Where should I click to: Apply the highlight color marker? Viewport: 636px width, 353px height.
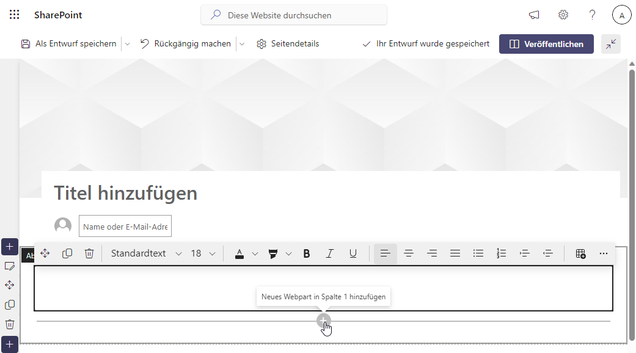[273, 253]
